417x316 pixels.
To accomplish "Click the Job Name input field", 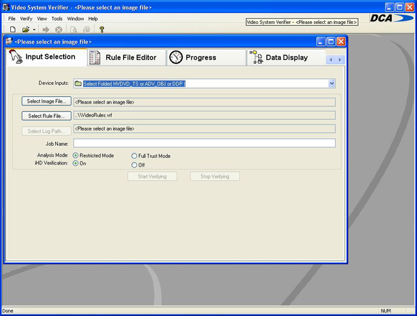I will [x=205, y=143].
